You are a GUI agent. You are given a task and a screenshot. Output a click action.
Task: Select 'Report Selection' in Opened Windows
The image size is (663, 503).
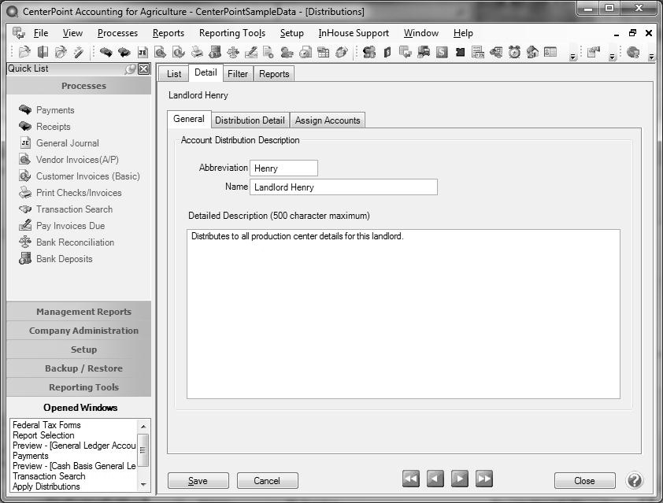43,435
